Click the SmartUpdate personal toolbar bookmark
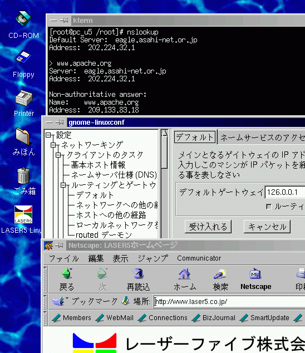The height and width of the screenshot is (353, 305). 264,318
